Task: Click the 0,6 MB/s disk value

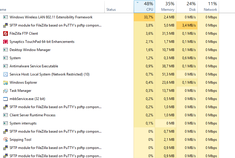Action: pos(189,58)
